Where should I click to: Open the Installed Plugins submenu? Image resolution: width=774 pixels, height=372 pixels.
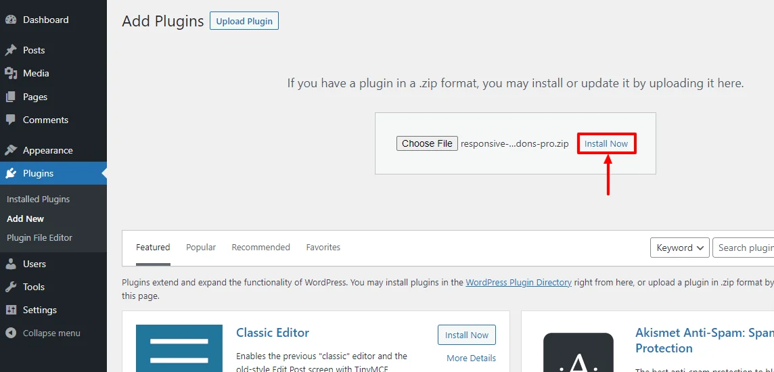39,200
